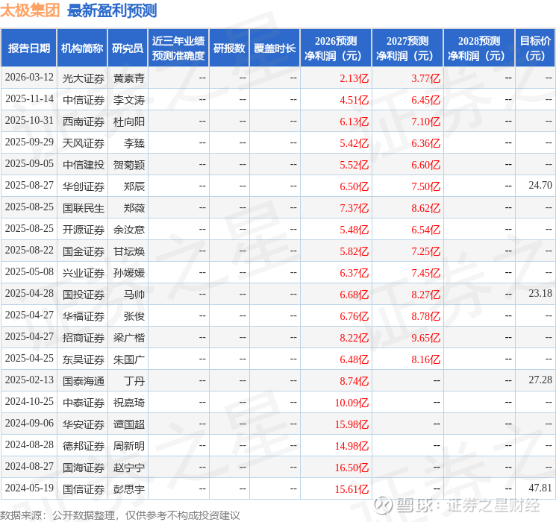This screenshot has height=522, width=556.
Task: Click the 8.78亿 profit value
Action: pyautogui.click(x=425, y=316)
